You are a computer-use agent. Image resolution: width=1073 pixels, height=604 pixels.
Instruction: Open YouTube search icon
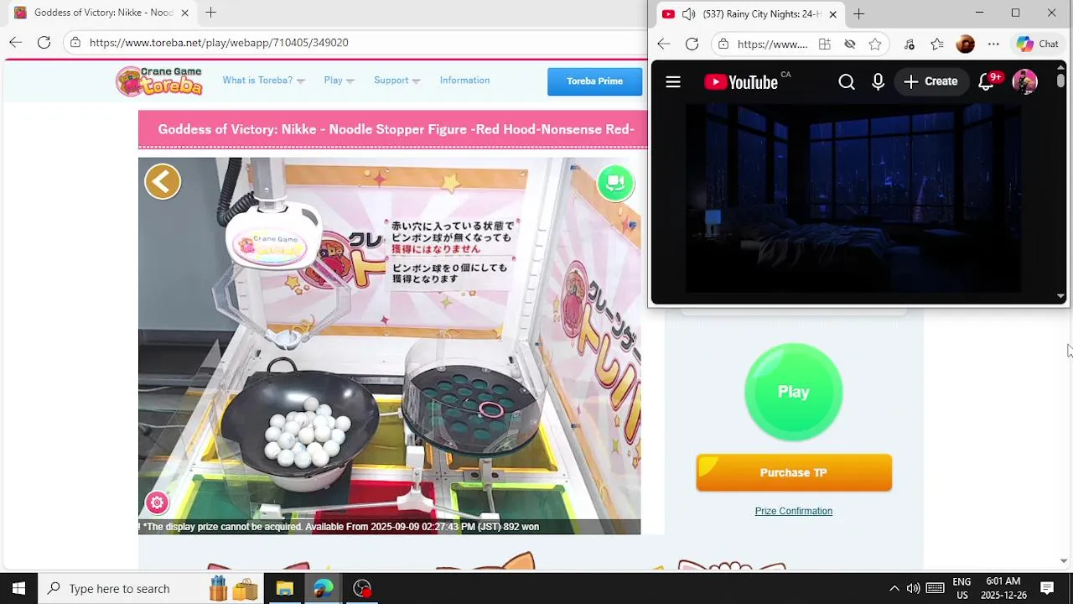[847, 81]
